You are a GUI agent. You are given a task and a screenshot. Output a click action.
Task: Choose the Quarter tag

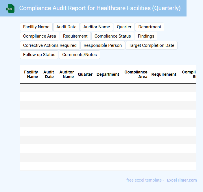(x=124, y=27)
